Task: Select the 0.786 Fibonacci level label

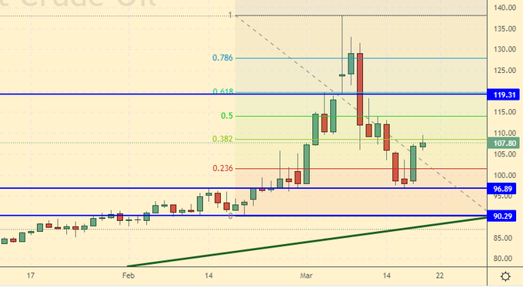Action: point(222,58)
